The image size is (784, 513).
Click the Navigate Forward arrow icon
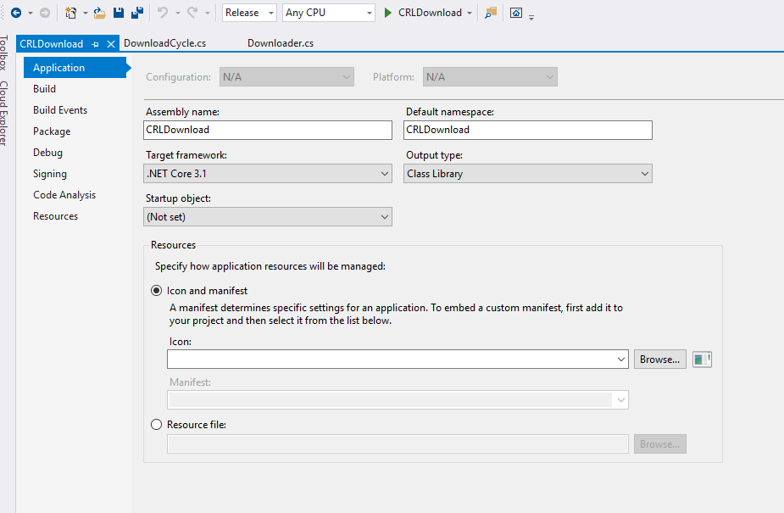click(45, 13)
